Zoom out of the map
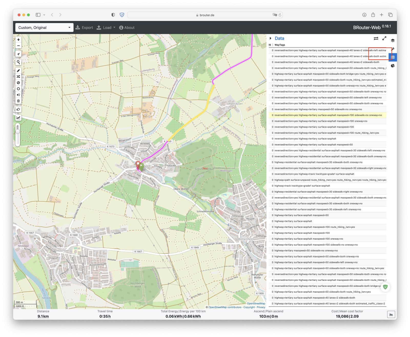Viewport: 410px width, 337px height. click(18, 46)
